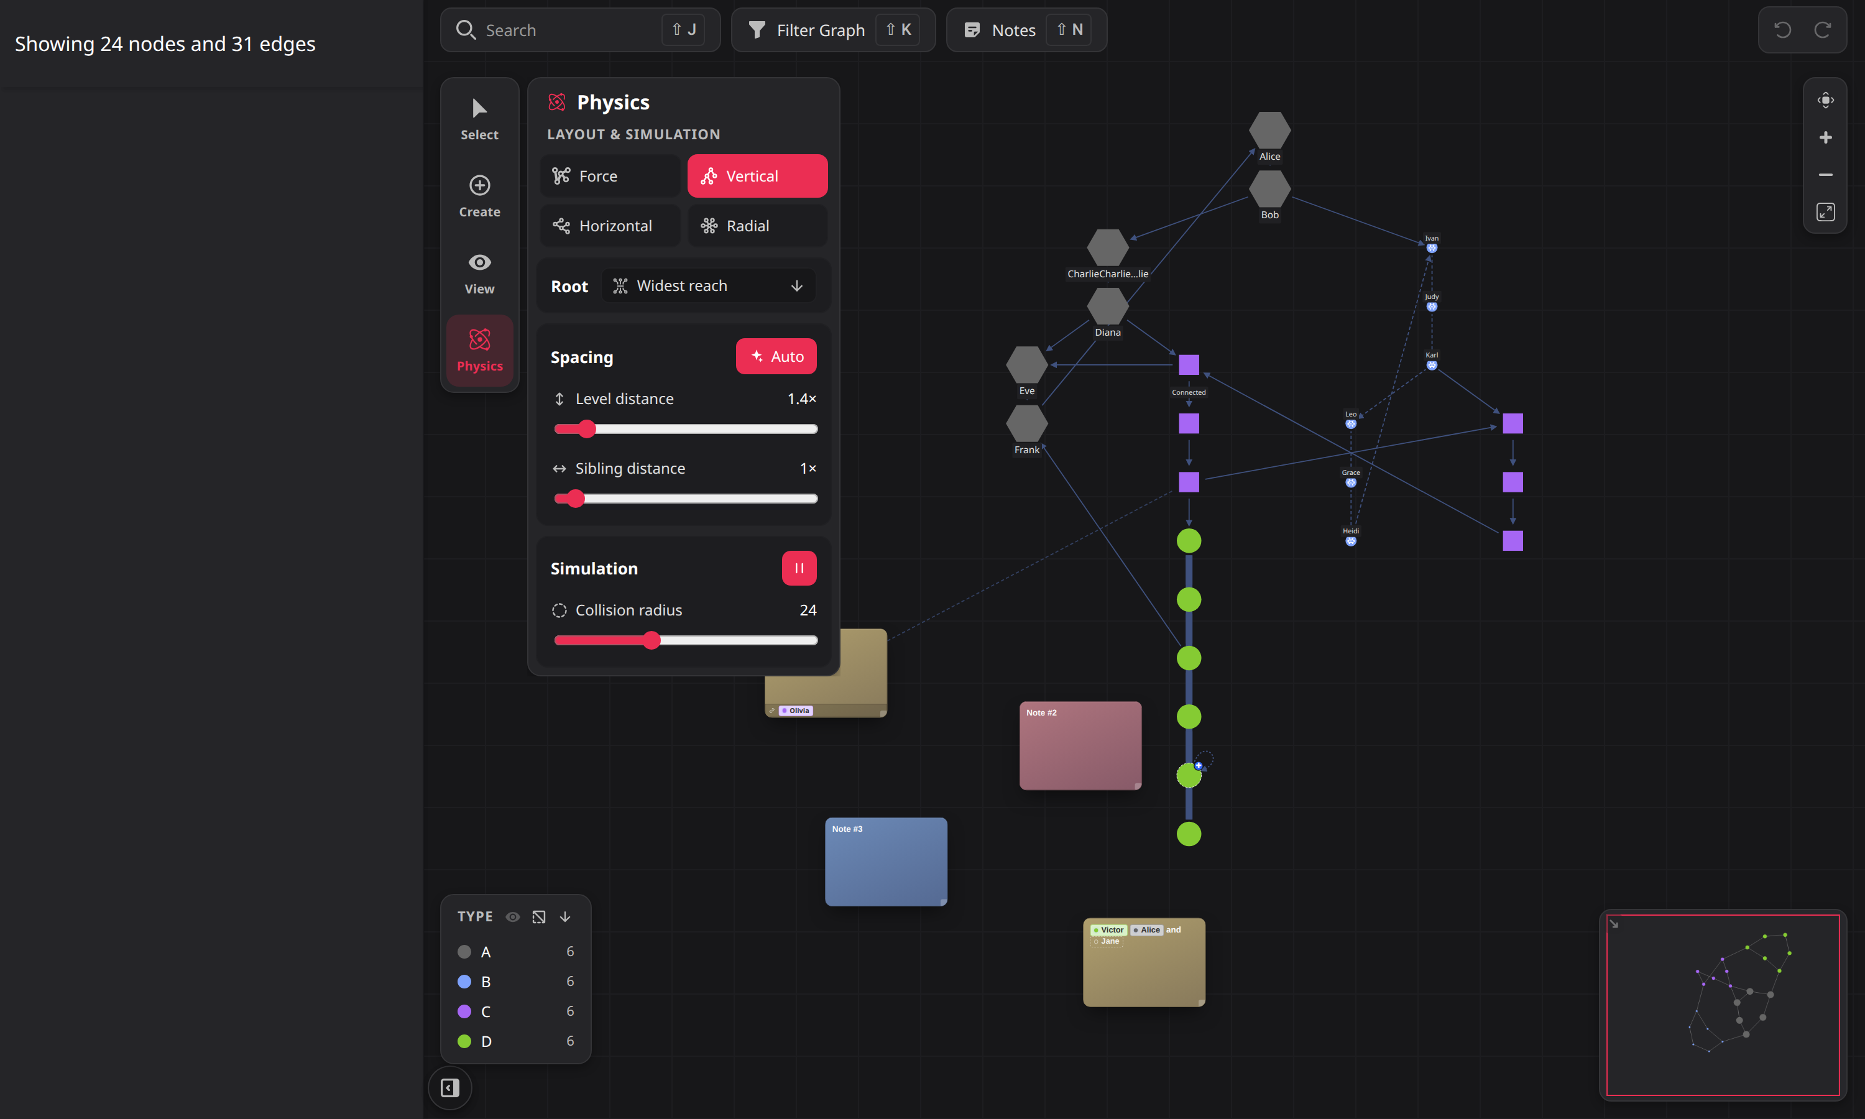Image resolution: width=1865 pixels, height=1119 pixels.
Task: Click the Frank hexagon node
Action: [x=1027, y=424]
